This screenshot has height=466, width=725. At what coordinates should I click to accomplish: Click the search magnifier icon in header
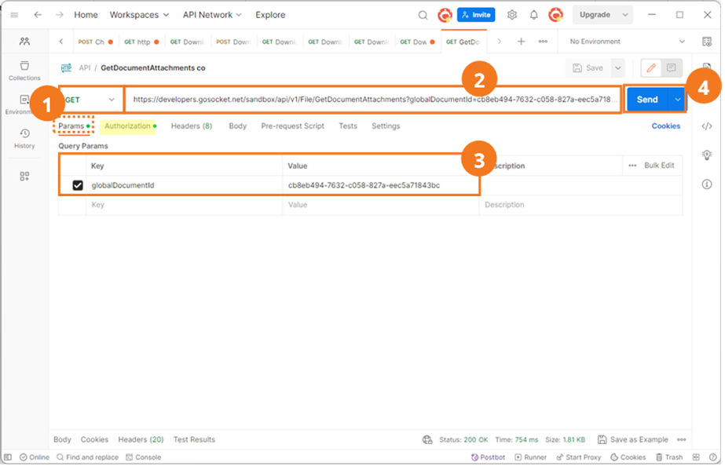point(423,15)
